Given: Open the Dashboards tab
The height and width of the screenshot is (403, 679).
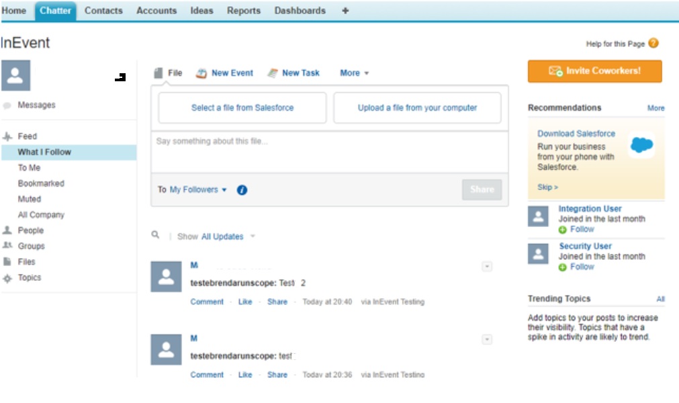Looking at the screenshot, I should click(x=300, y=11).
